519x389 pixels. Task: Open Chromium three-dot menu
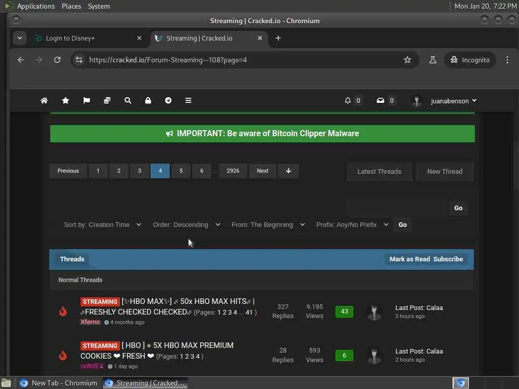[x=507, y=60]
